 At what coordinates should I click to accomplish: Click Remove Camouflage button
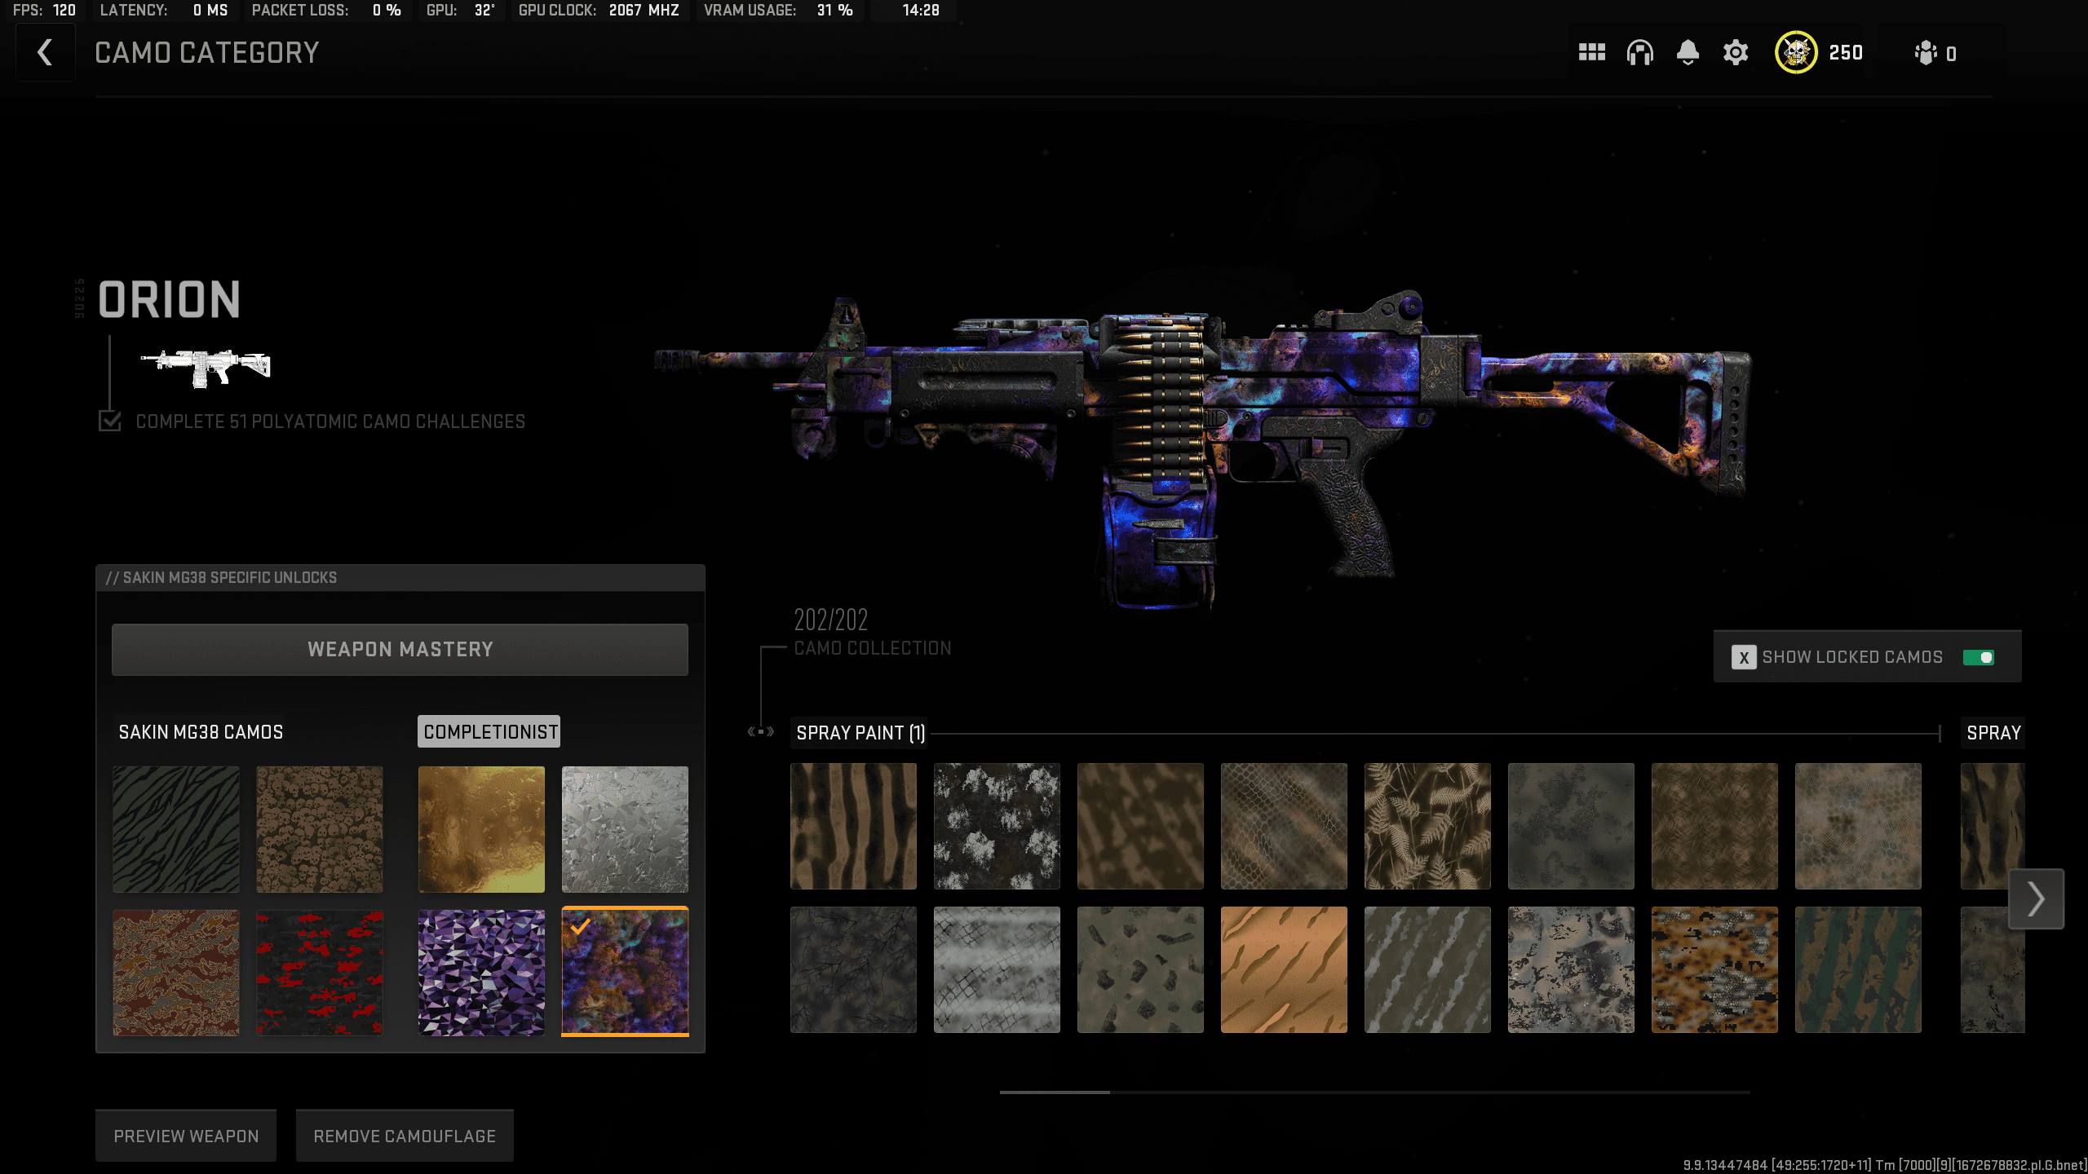coord(405,1136)
